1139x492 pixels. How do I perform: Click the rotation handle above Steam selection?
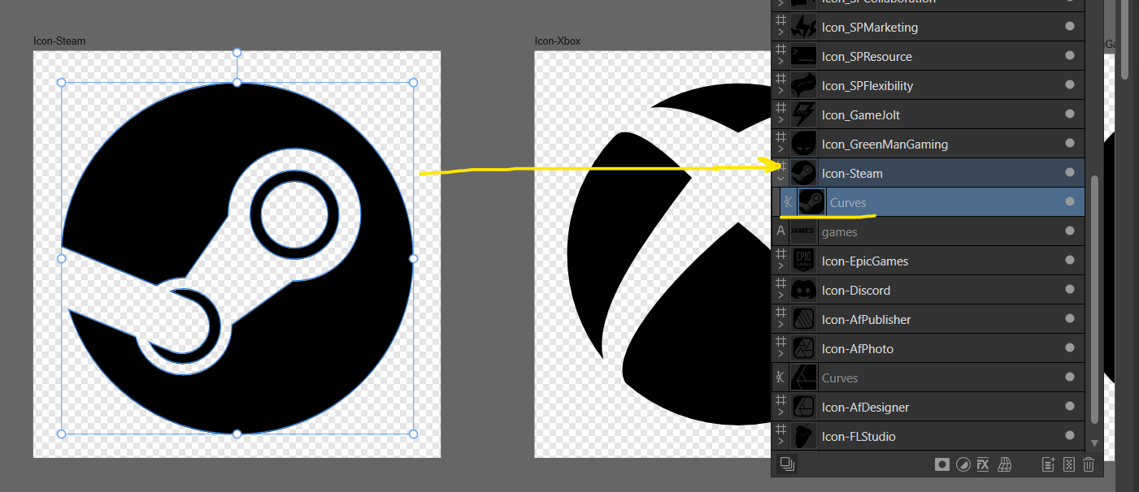[237, 52]
